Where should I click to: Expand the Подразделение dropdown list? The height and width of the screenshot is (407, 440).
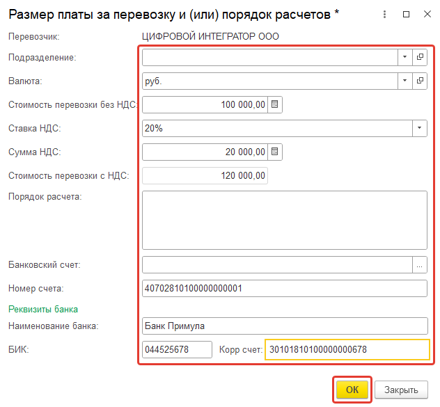[x=405, y=57]
